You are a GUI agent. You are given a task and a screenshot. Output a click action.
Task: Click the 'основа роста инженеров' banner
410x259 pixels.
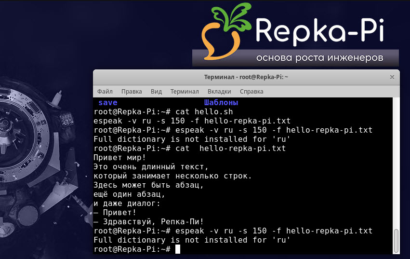pyautogui.click(x=319, y=58)
